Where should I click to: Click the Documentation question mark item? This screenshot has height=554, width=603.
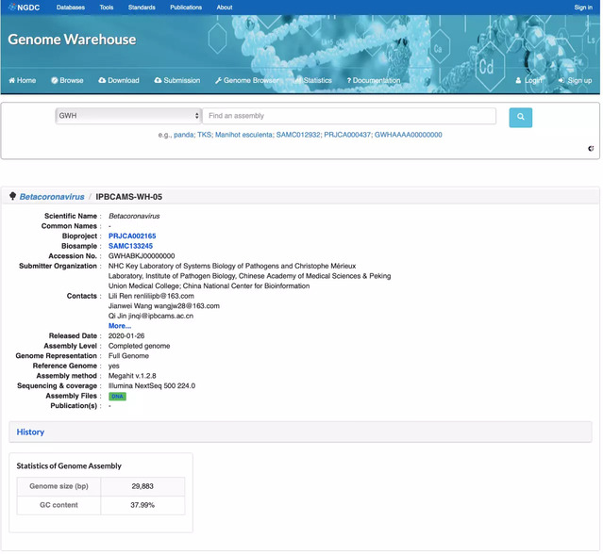pyautogui.click(x=373, y=81)
